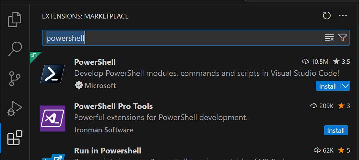Install the PowerShell Pro Tools extension

click(x=336, y=130)
